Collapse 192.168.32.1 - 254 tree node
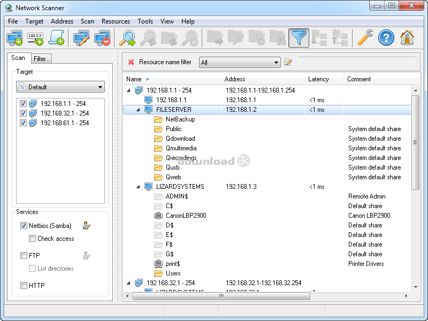The image size is (428, 321). tap(128, 283)
